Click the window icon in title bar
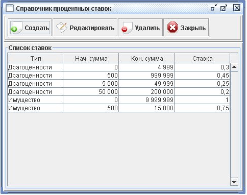247x195 pixels. 10,8
